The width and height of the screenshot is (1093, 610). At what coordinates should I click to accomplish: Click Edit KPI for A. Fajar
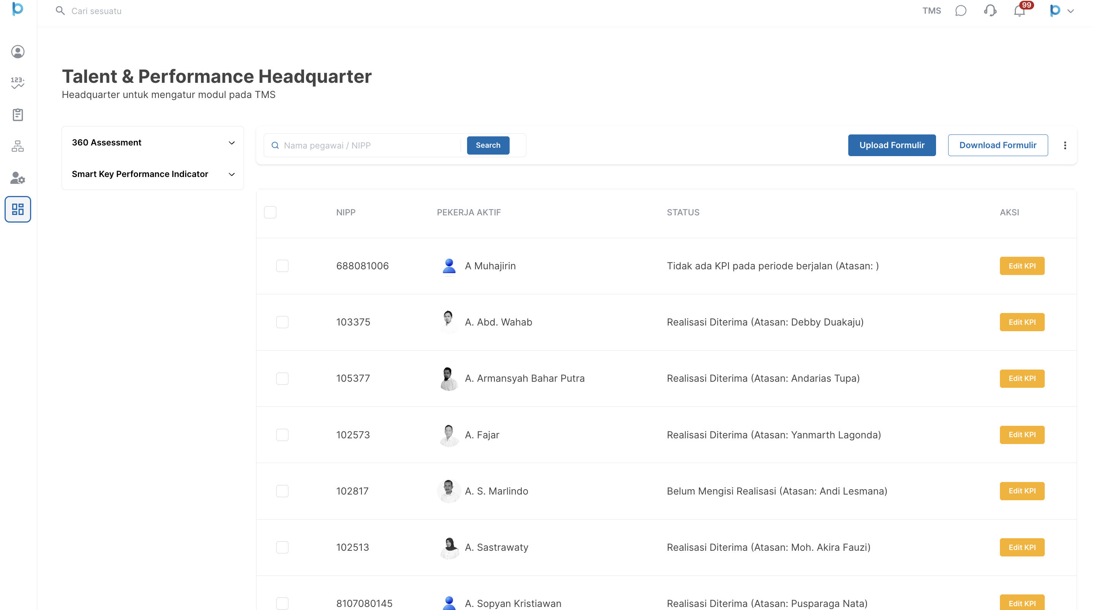pyautogui.click(x=1022, y=435)
